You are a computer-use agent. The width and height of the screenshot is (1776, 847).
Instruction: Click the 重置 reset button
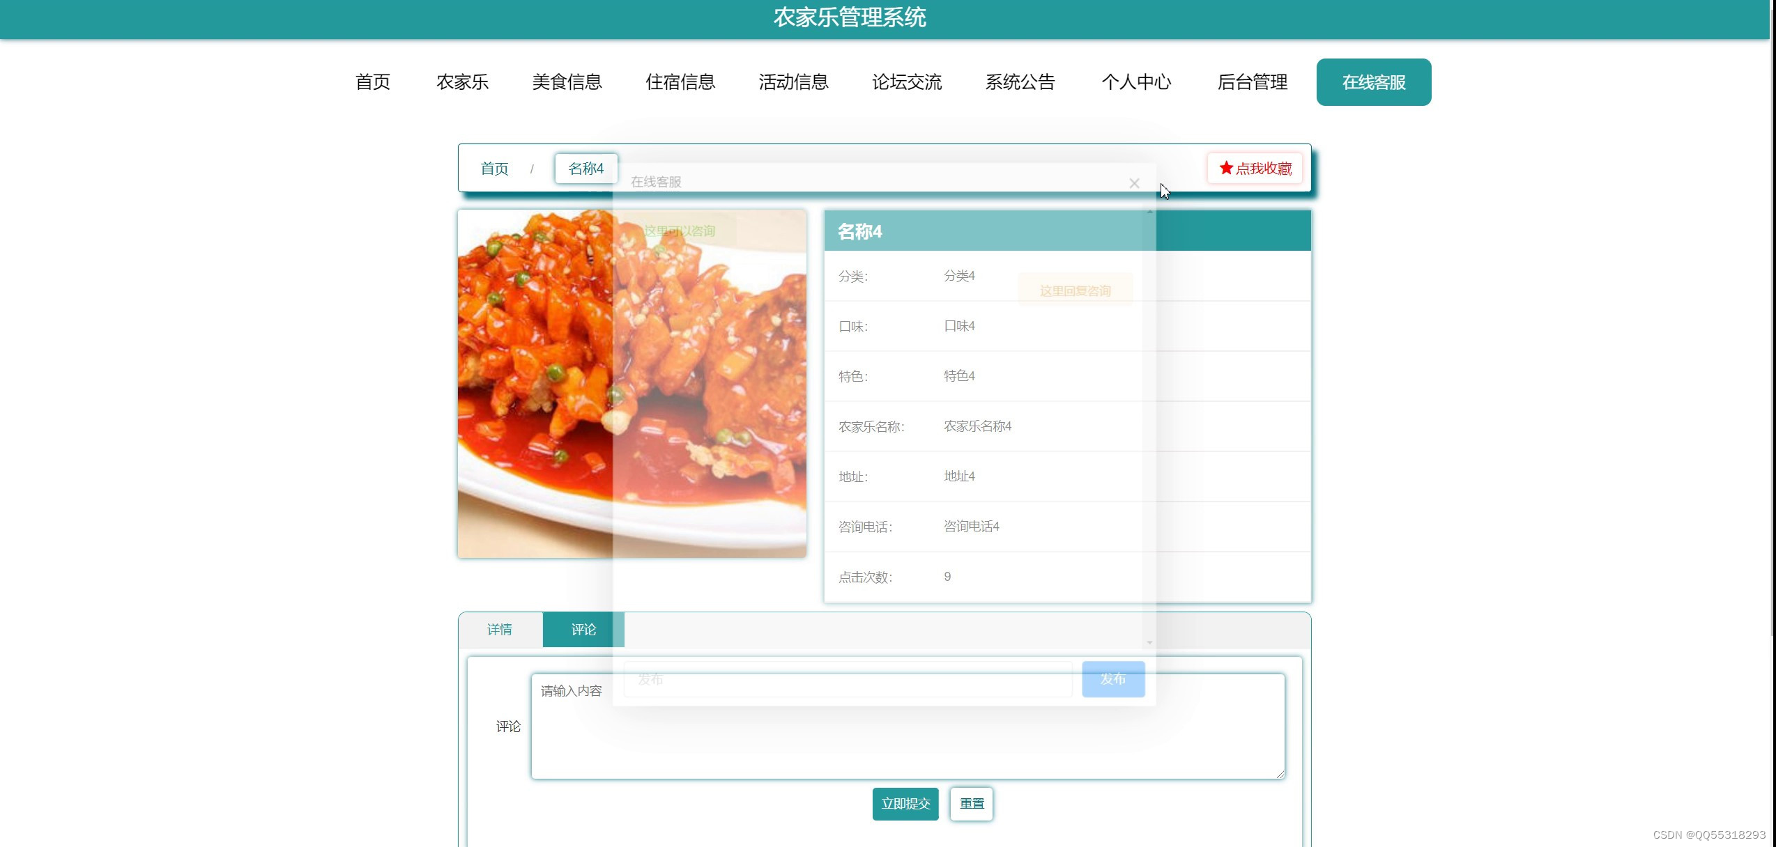click(x=971, y=803)
